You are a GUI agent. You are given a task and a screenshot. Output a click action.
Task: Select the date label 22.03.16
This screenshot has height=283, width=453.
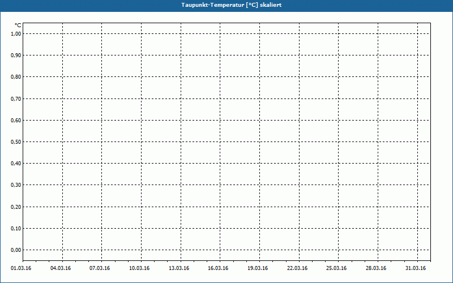pos(297,268)
